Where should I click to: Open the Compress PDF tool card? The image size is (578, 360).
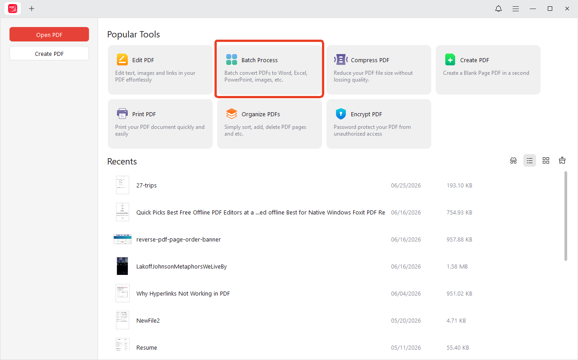(x=379, y=70)
